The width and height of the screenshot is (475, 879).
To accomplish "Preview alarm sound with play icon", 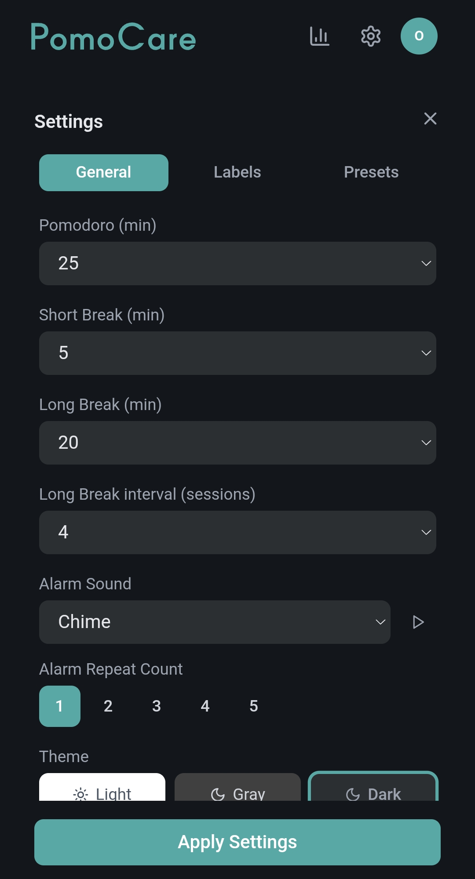I will (418, 622).
